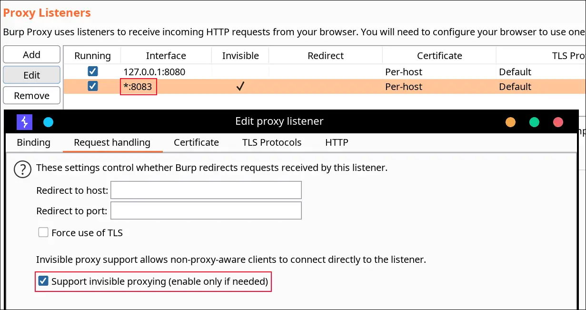
Task: Click the Invisible checkmark in the *:8083 row
Action: click(240, 87)
